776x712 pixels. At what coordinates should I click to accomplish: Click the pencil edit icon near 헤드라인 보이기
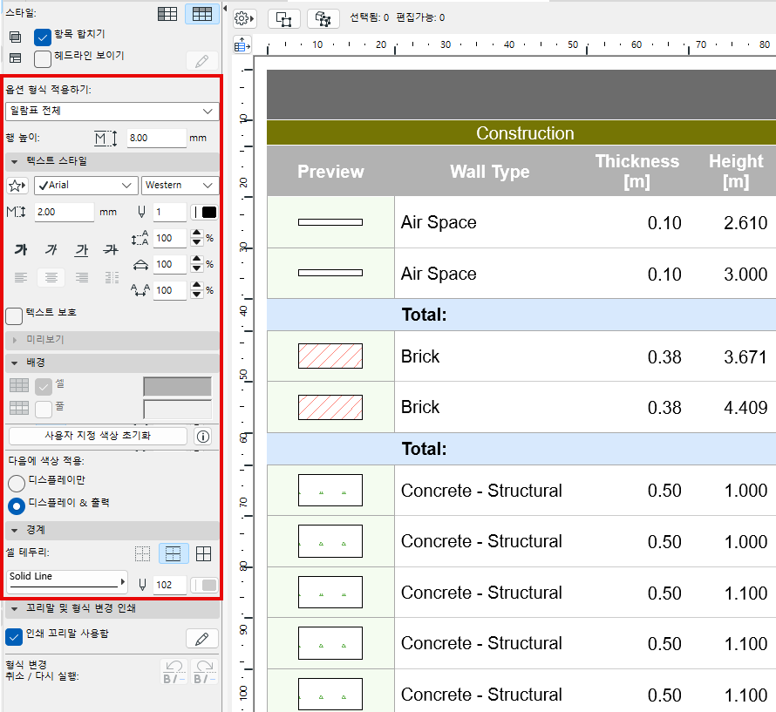point(202,59)
